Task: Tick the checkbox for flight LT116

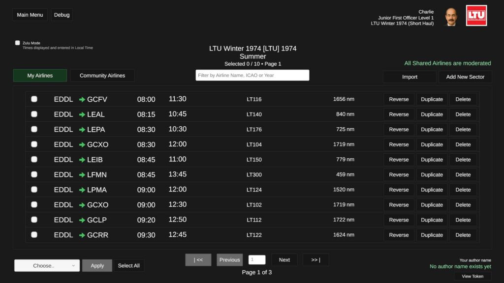Action: click(x=34, y=99)
